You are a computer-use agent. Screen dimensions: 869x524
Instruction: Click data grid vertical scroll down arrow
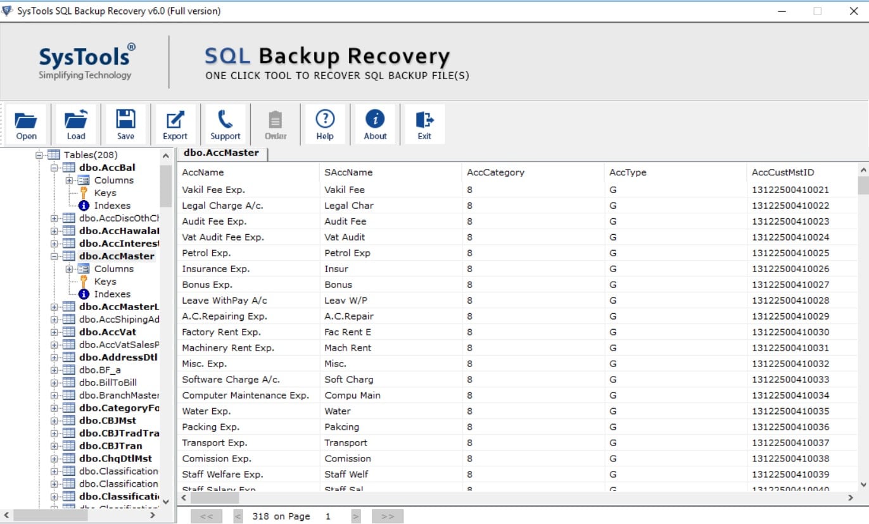(863, 485)
